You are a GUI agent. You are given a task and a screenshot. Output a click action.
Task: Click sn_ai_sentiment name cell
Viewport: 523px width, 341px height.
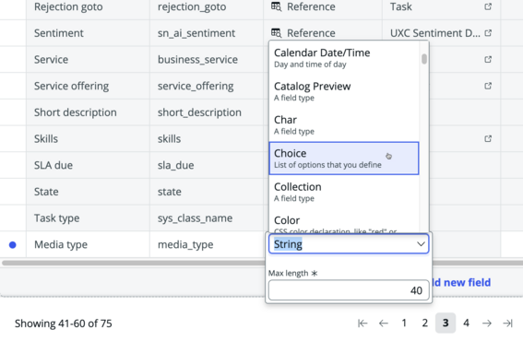tap(207, 33)
